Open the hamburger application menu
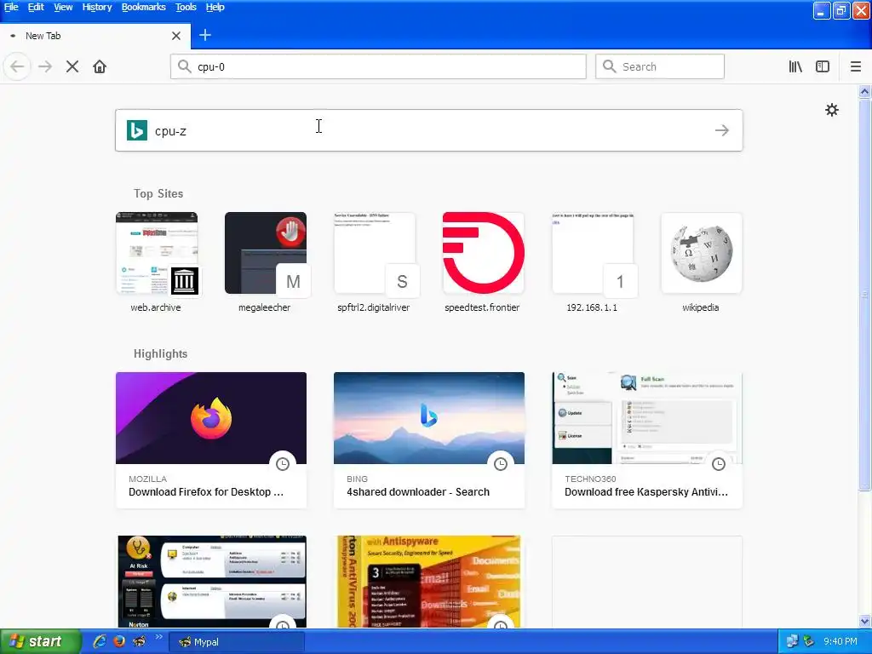This screenshot has height=654, width=872. pyautogui.click(x=856, y=66)
